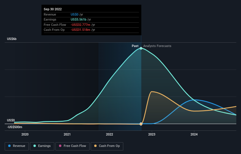The image size is (241, 154).
Task: Click the 2021 x-axis label
Action: [x=67, y=134]
